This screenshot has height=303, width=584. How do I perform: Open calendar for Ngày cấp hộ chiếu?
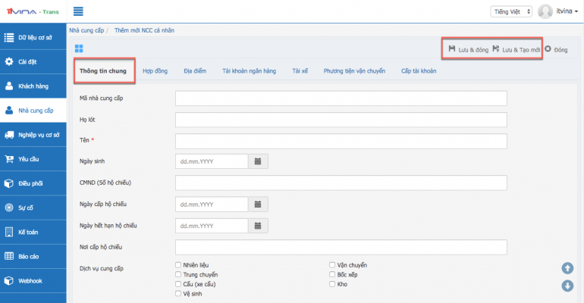(x=258, y=205)
